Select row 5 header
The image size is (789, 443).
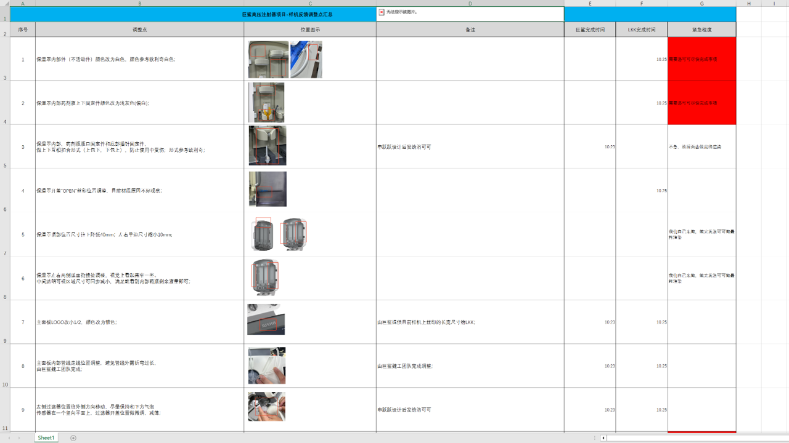pyautogui.click(x=5, y=146)
